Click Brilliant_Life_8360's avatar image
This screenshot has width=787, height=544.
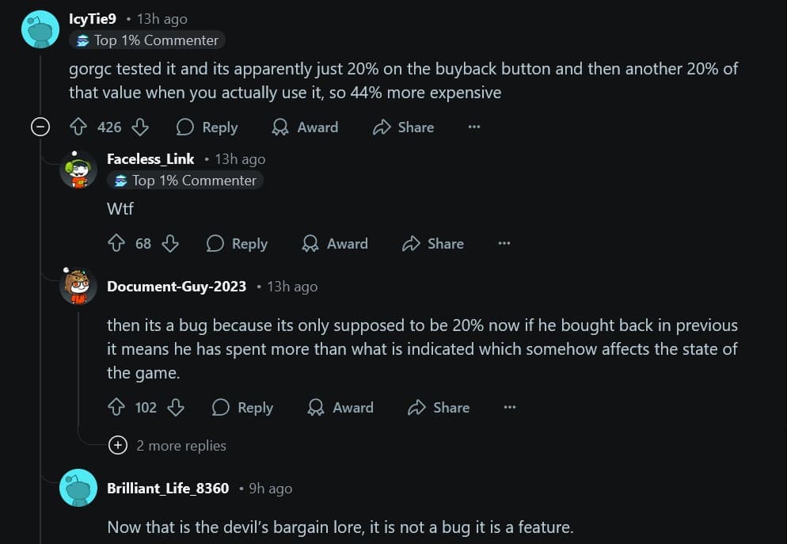click(x=78, y=488)
